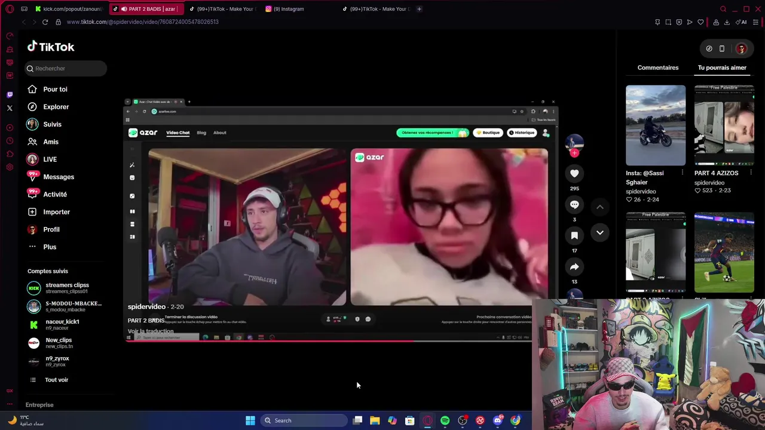Expand the Plus menu

50,247
